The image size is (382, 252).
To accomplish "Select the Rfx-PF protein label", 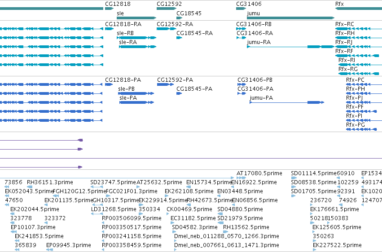I will 355,107.
